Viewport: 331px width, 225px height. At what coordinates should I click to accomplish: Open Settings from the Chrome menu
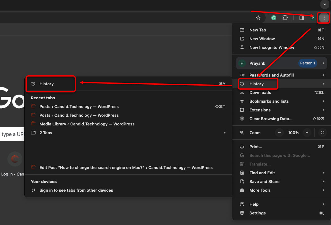[257, 213]
